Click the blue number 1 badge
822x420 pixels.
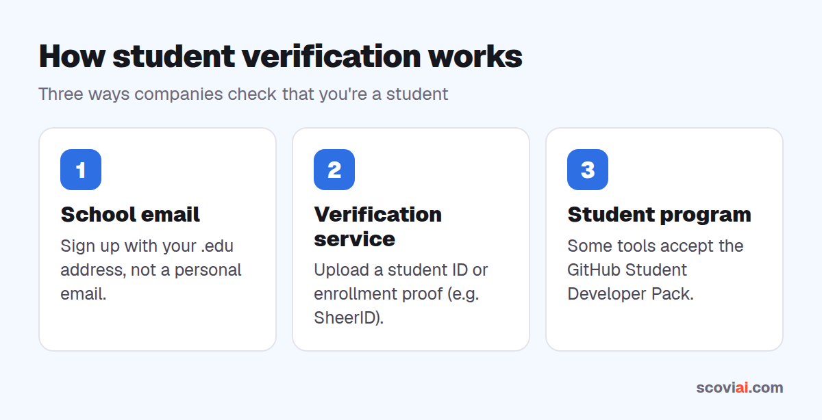pyautogui.click(x=81, y=170)
